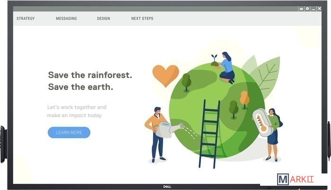Click the seedling being planted atop globe
331x190 pixels.
(x=215, y=61)
